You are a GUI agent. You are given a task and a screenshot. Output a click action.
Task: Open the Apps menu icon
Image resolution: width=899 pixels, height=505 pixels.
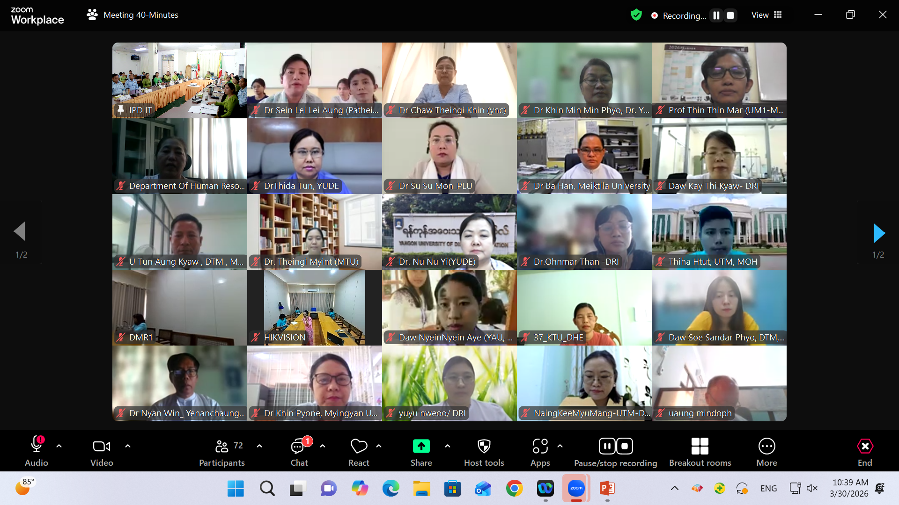pyautogui.click(x=540, y=447)
